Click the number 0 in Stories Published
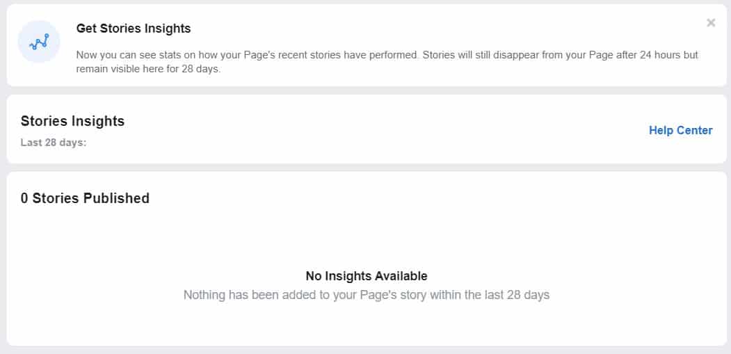The height and width of the screenshot is (354, 731). point(24,198)
